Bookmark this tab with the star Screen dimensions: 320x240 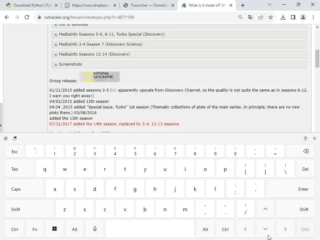tap(270, 17)
